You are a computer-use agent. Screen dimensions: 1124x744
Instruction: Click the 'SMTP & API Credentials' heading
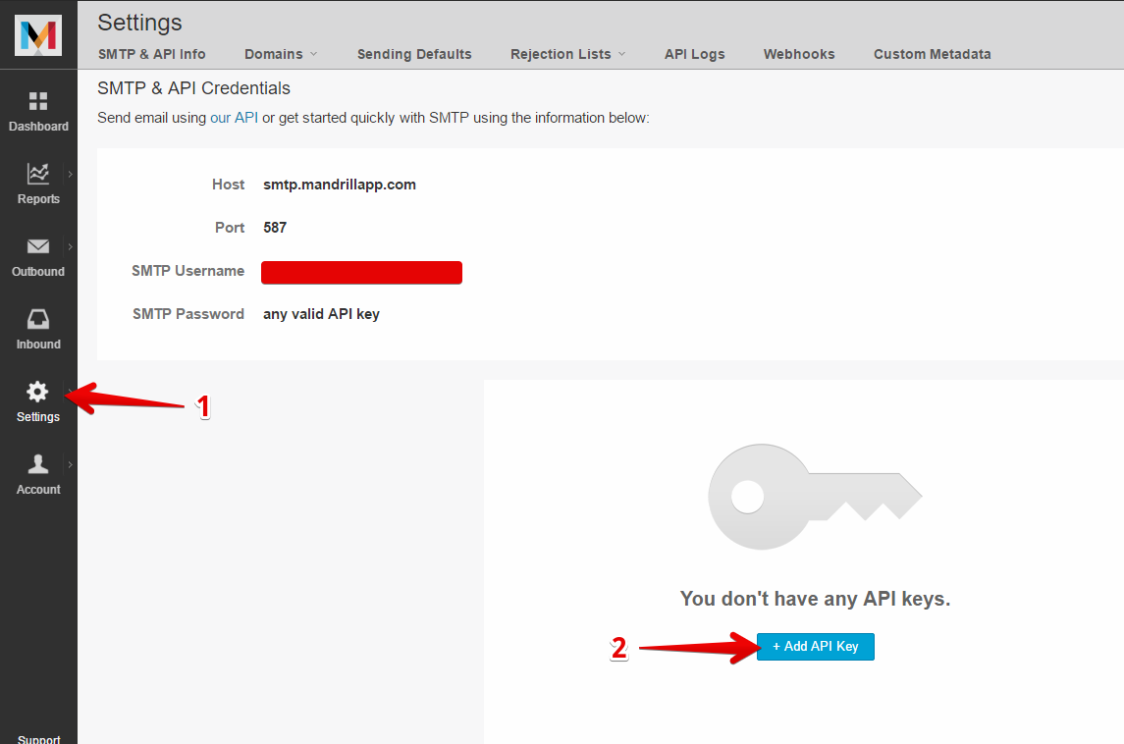(193, 88)
